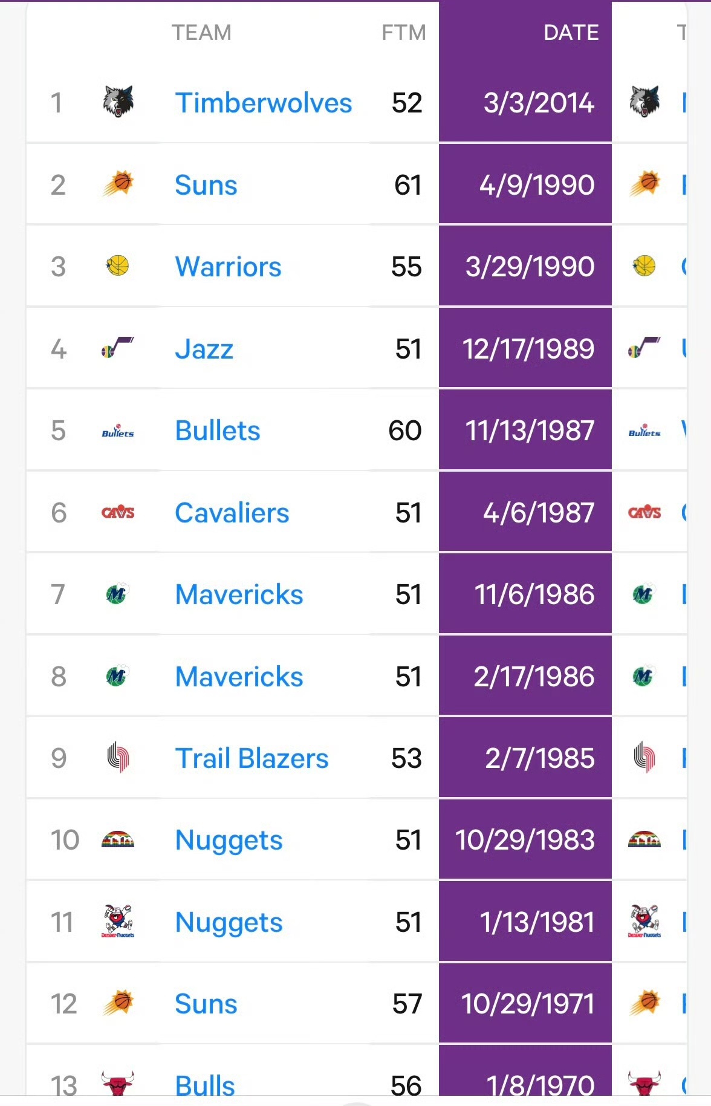Image resolution: width=711 pixels, height=1106 pixels.
Task: Click the Timberwolves logo in row 1
Action: click(x=118, y=102)
